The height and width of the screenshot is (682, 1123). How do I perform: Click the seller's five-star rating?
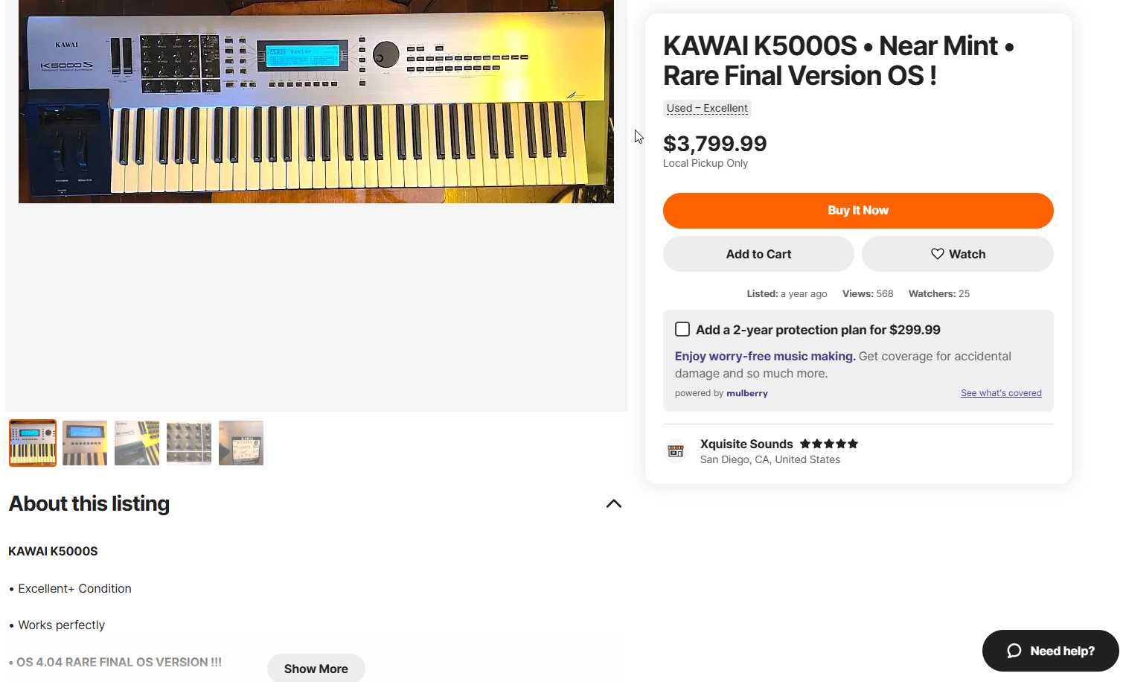point(829,444)
